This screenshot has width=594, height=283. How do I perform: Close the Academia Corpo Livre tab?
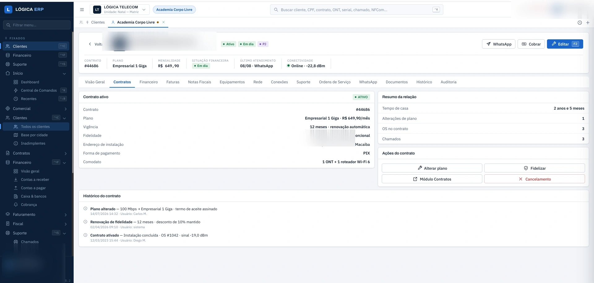[164, 22]
